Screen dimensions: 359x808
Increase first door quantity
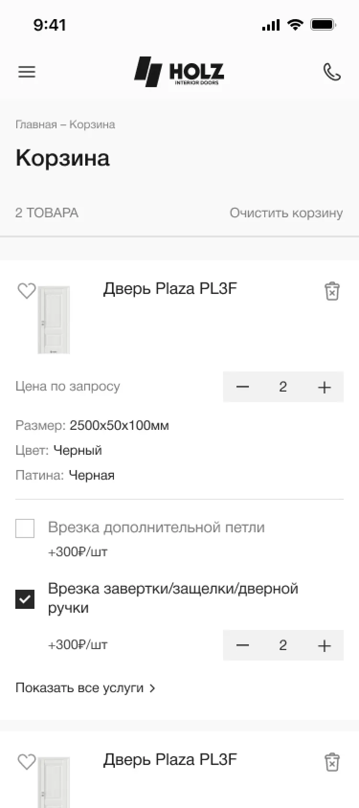coord(324,387)
